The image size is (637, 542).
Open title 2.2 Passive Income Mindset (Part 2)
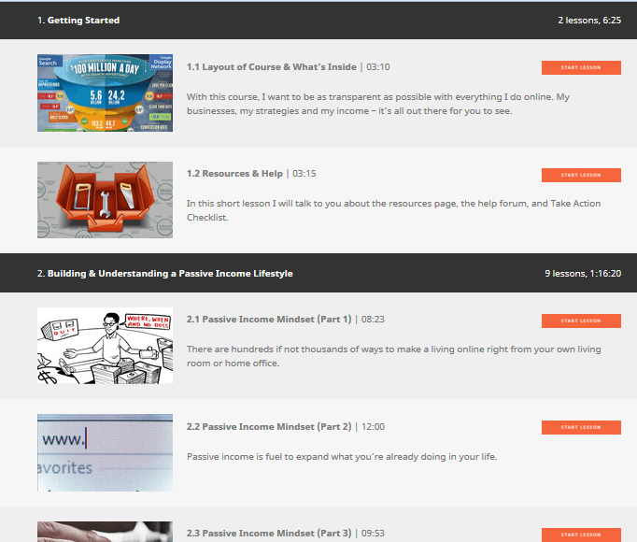[269, 426]
